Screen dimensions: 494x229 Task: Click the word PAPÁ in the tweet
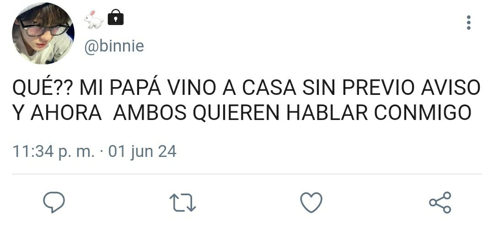point(135,87)
